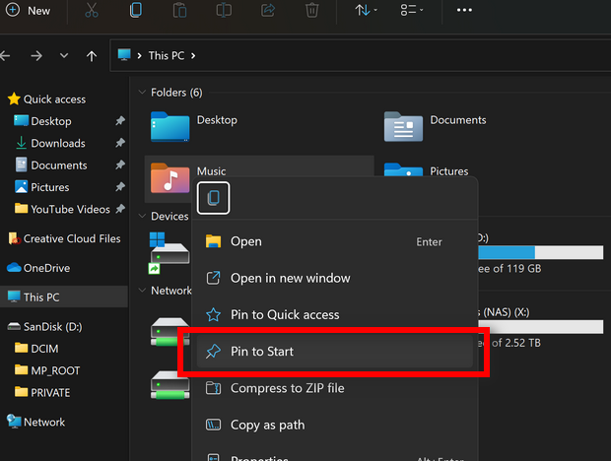
Task: Open SanDisk (D:) in sidebar
Action: (44, 326)
